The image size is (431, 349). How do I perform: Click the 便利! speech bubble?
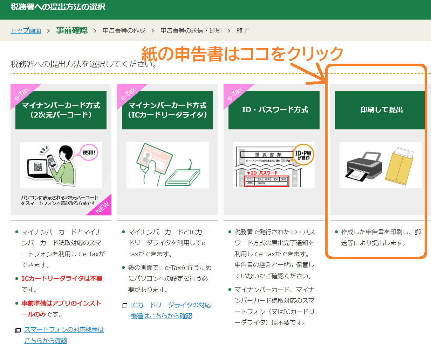(90, 153)
